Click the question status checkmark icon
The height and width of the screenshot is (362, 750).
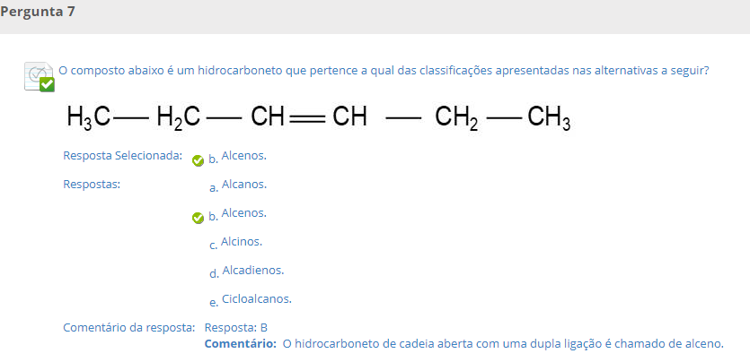pos(40,76)
